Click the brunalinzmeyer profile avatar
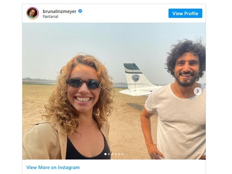Viewport: 232px width, 174px height. (32, 13)
